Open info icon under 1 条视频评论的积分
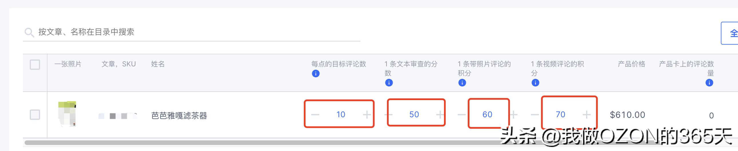Image resolution: width=738 pixels, height=151 pixels. pyautogui.click(x=535, y=83)
